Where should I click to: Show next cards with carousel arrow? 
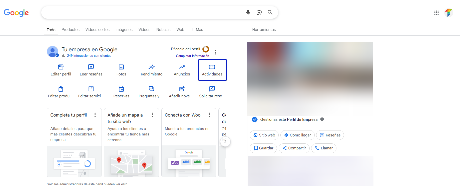click(x=225, y=141)
